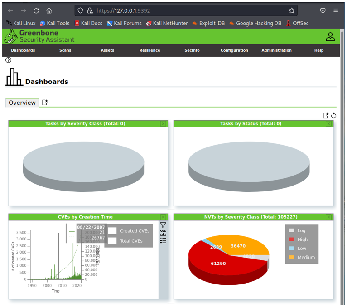Expand the Administration menu
The width and height of the screenshot is (347, 308).
click(x=276, y=50)
